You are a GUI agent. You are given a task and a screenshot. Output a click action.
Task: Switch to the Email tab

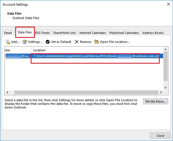tap(8, 33)
